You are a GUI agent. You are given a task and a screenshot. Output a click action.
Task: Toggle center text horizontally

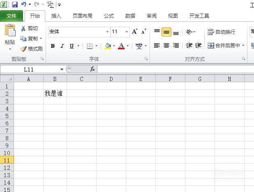166,46
